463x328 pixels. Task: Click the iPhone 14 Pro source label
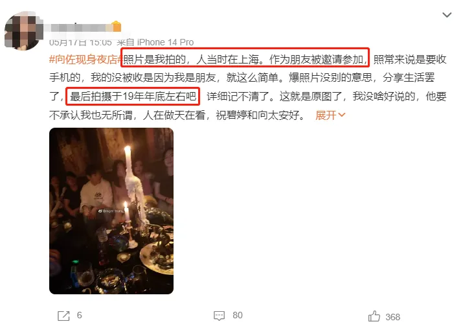click(165, 43)
